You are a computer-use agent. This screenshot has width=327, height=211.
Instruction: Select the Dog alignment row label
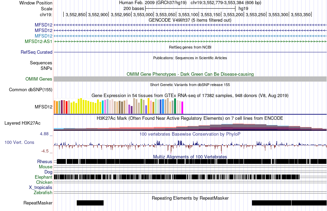coord(49,172)
